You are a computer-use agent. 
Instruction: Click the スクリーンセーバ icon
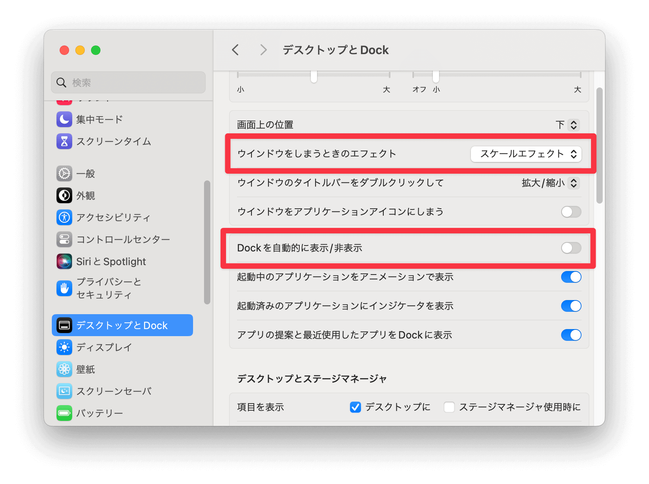(64, 391)
